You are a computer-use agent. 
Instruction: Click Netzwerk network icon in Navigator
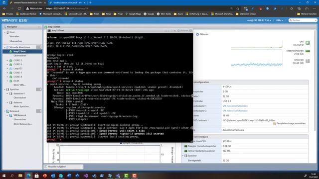pos(7,111)
